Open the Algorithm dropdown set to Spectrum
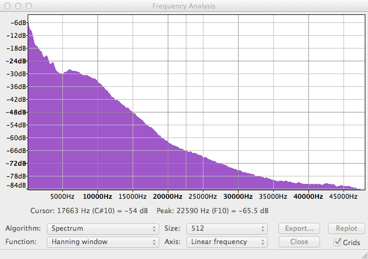This screenshot has height=259, width=368. (103, 229)
